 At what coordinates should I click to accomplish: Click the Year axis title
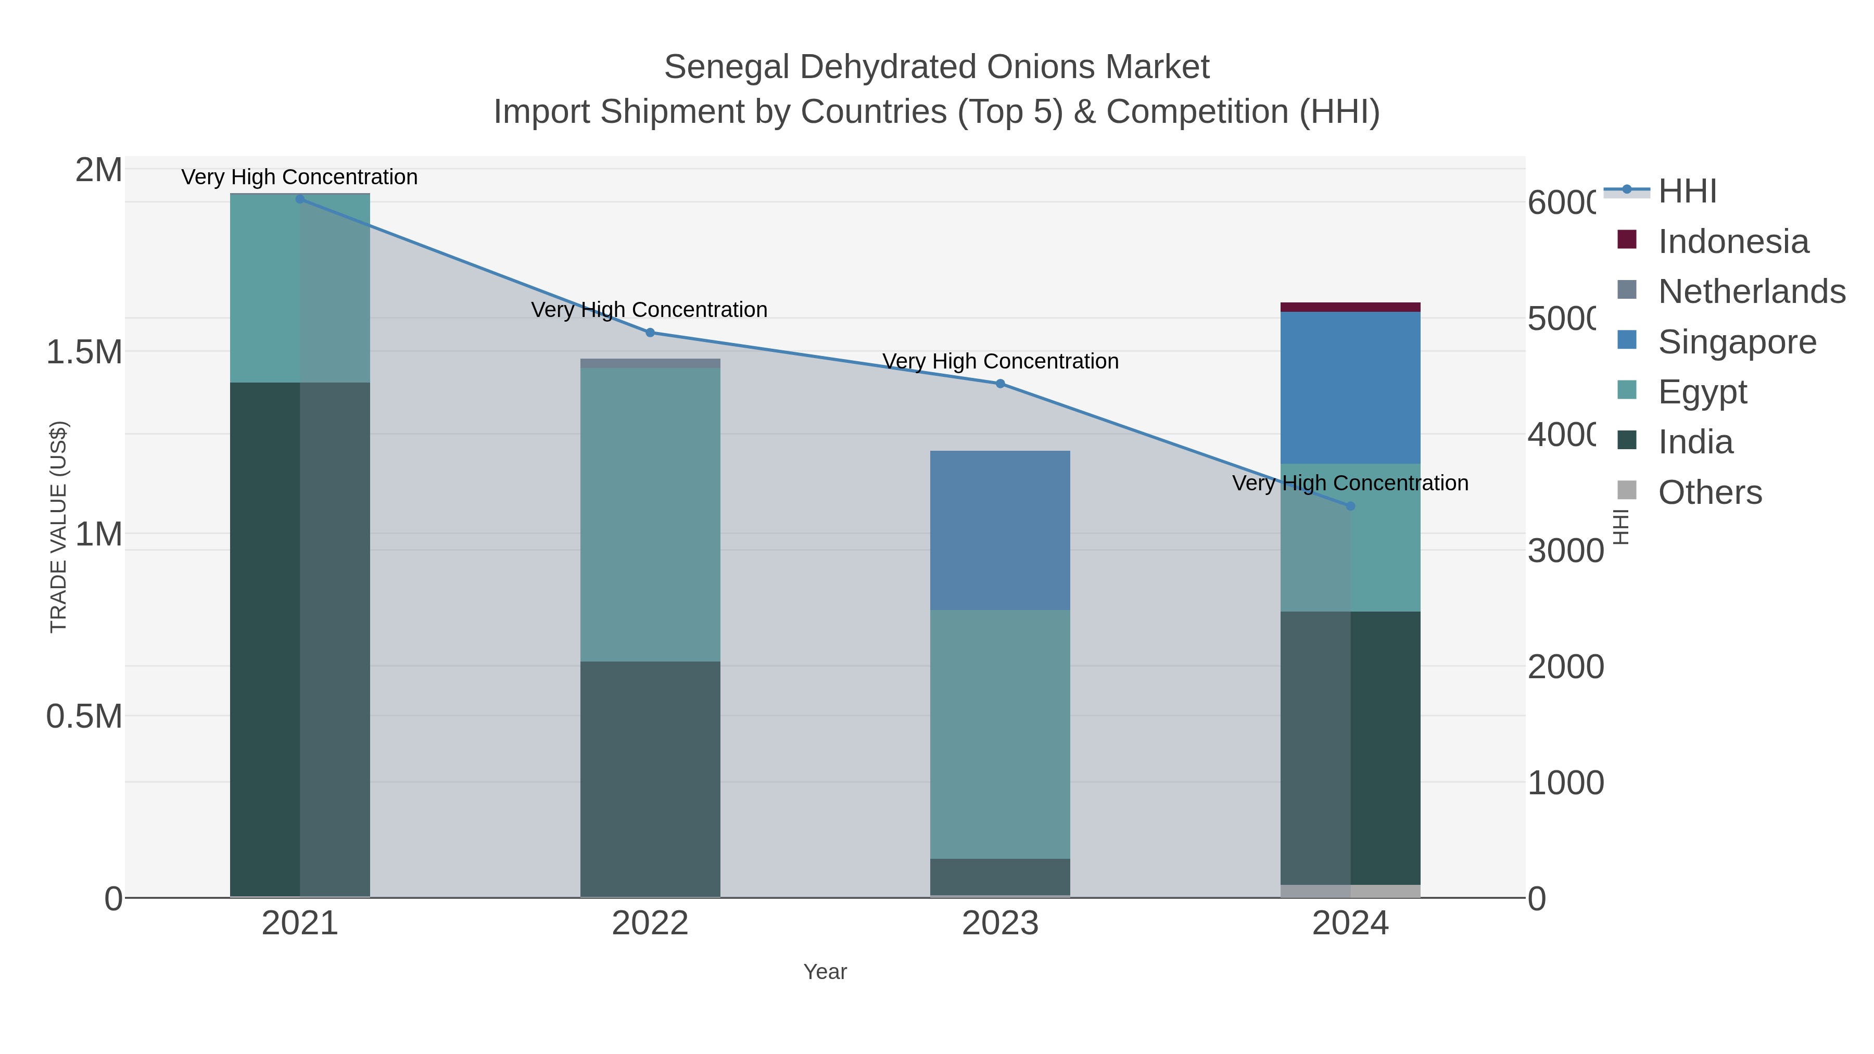[825, 972]
